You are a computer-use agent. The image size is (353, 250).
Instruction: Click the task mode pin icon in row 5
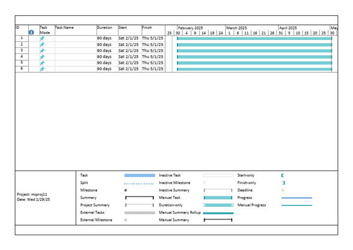(42, 63)
